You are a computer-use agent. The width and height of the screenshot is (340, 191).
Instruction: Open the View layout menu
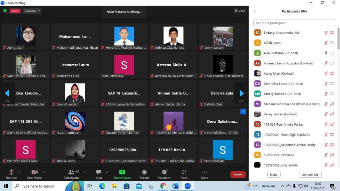240,11
